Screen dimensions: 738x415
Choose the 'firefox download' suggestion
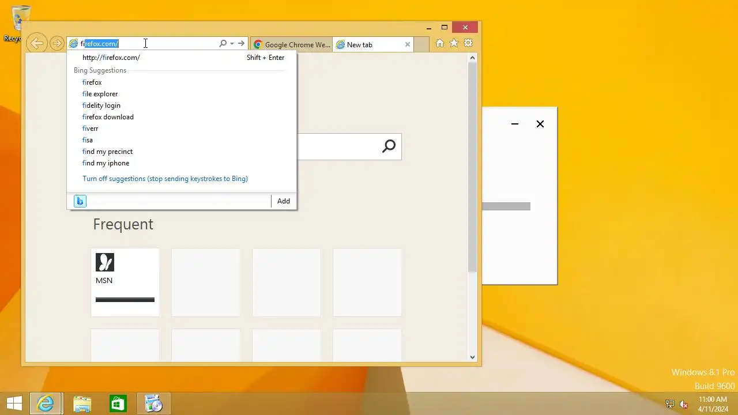coord(182,117)
